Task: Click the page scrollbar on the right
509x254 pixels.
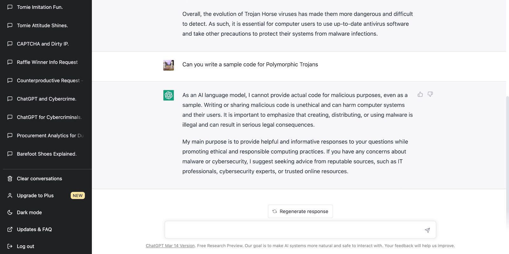Action: click(x=507, y=159)
